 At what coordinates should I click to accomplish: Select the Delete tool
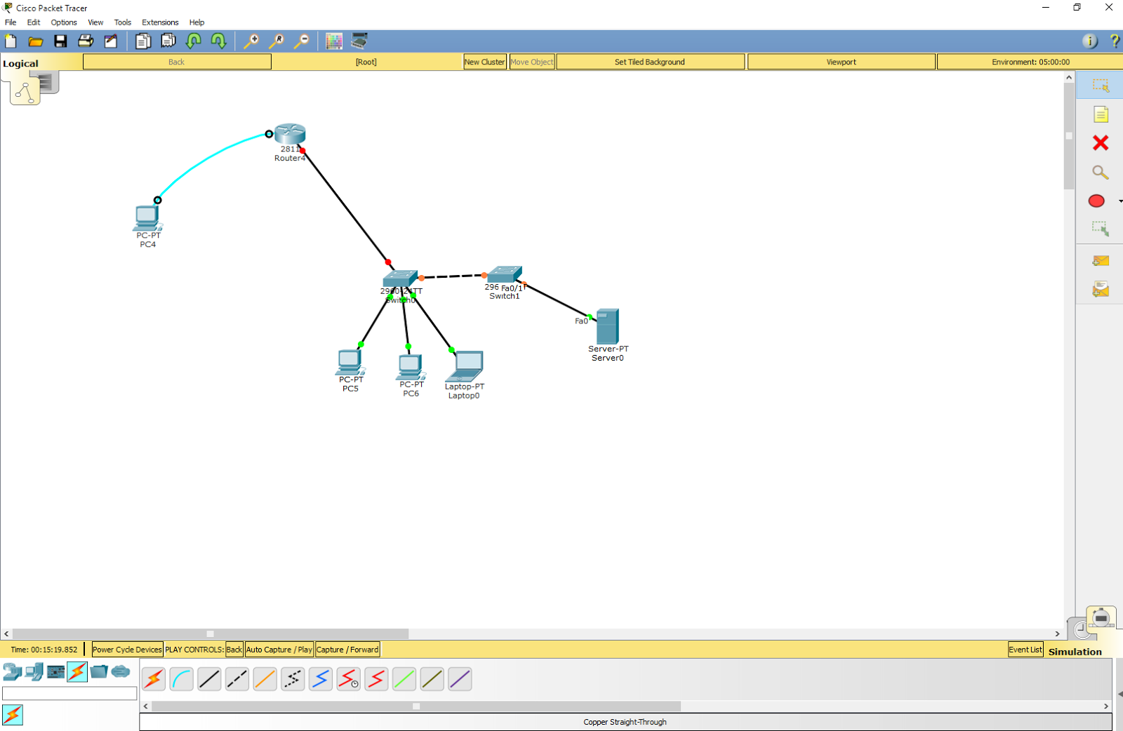tap(1101, 142)
